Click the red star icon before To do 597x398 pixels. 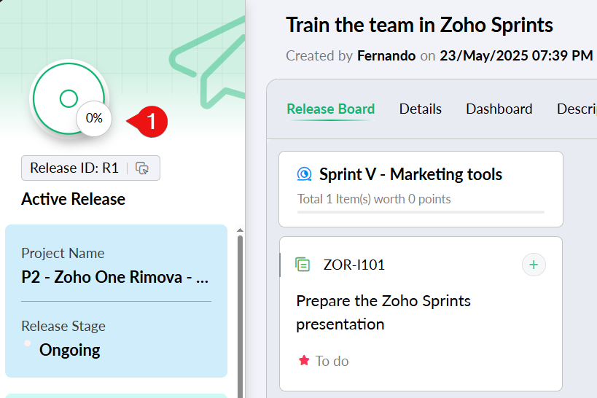tap(304, 361)
